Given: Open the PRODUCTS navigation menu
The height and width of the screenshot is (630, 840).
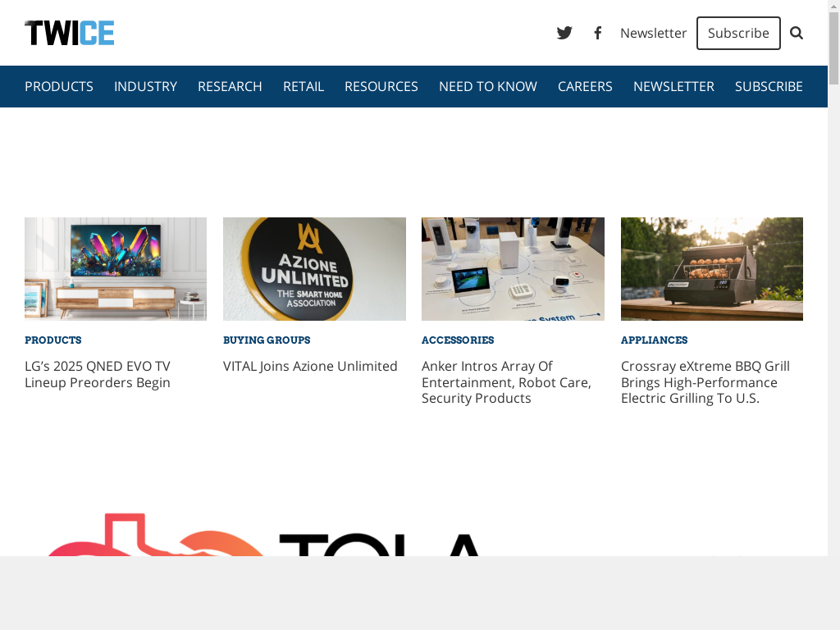Looking at the screenshot, I should tap(59, 86).
